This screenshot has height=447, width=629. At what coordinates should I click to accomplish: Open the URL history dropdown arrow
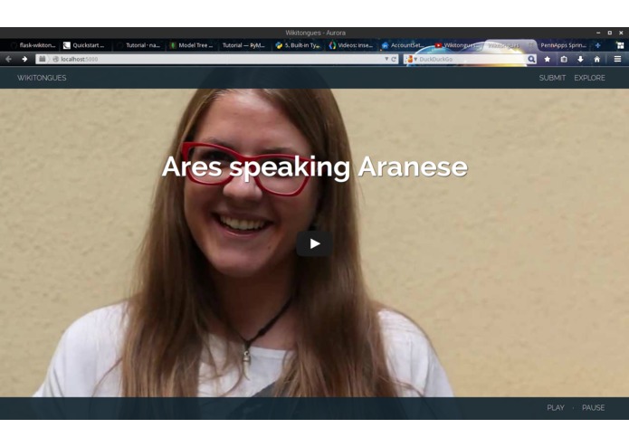tap(386, 59)
